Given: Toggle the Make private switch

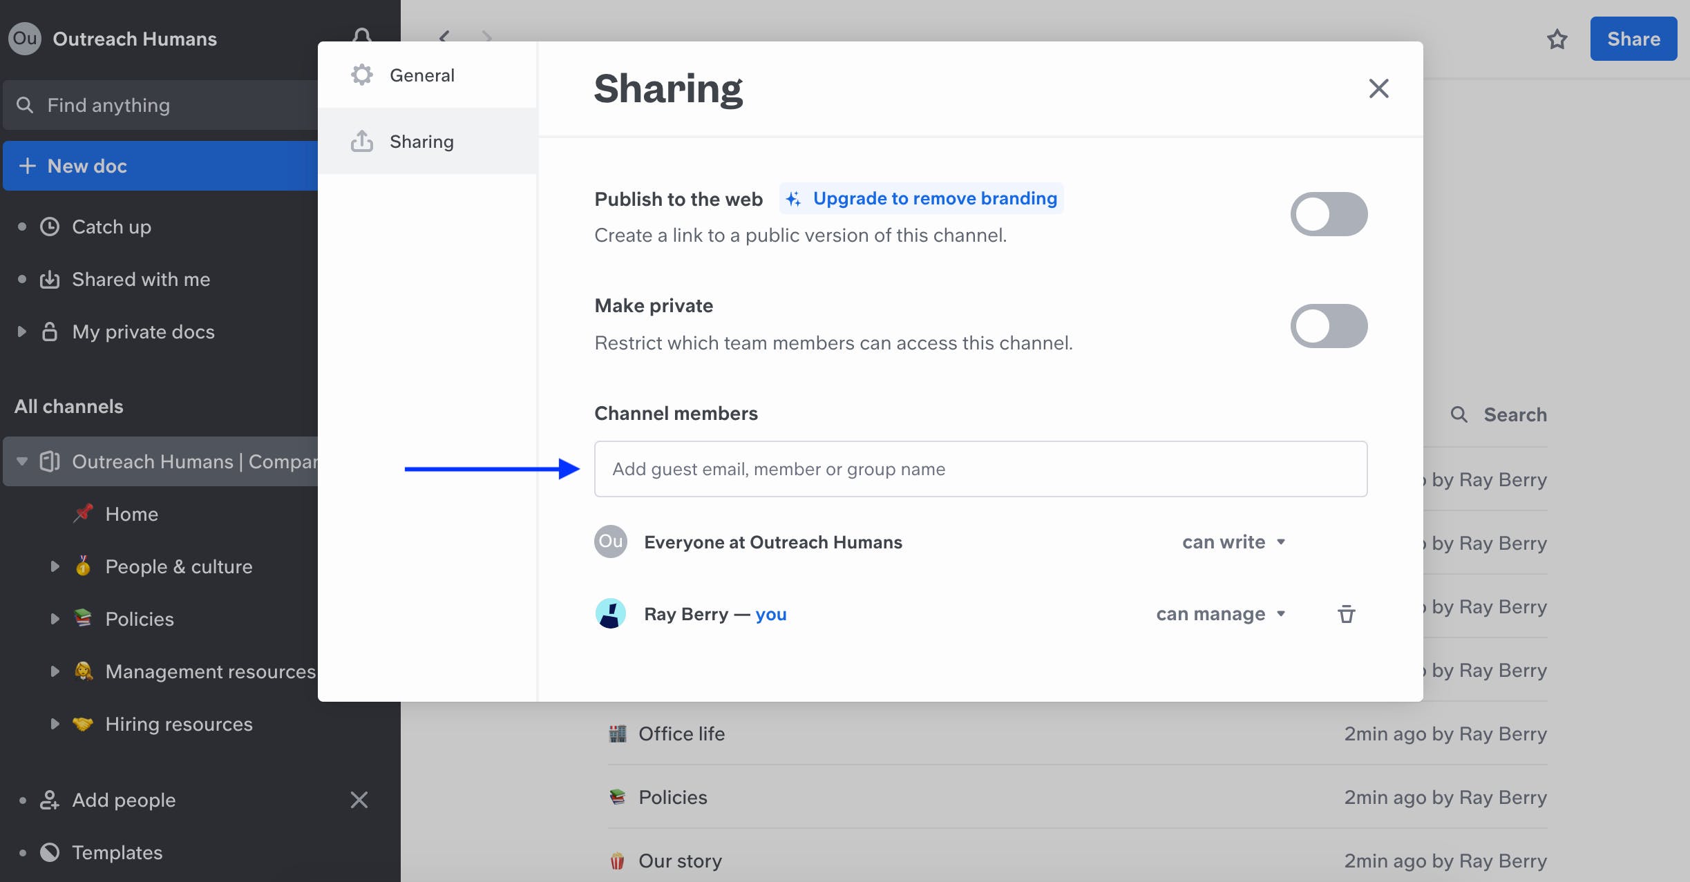Looking at the screenshot, I should click(1329, 326).
